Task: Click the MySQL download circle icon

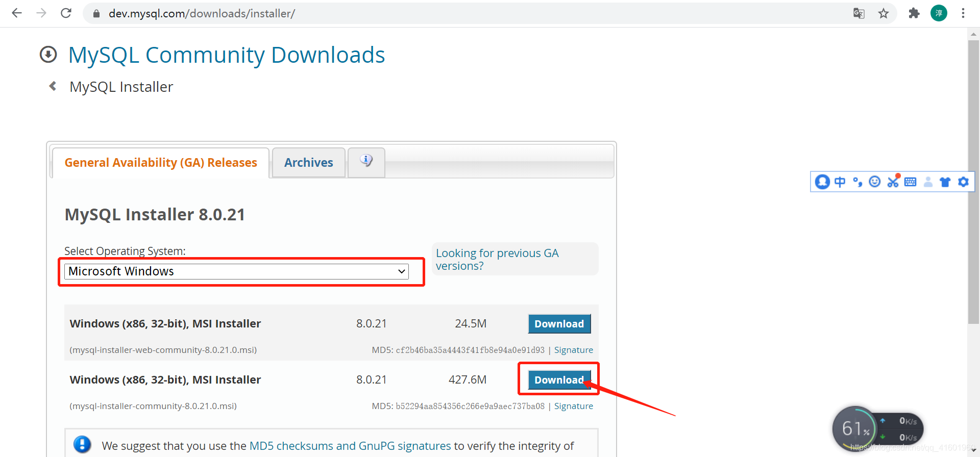Action: click(48, 55)
